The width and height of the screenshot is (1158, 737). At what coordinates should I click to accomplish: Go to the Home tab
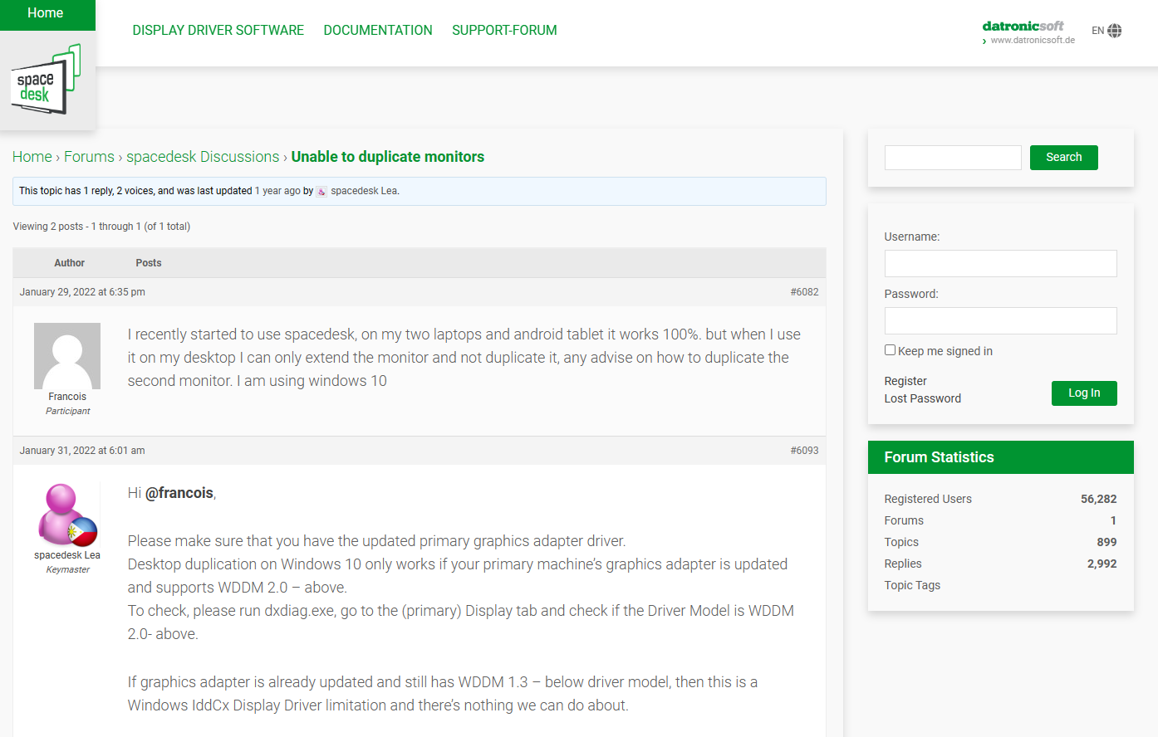coord(46,13)
